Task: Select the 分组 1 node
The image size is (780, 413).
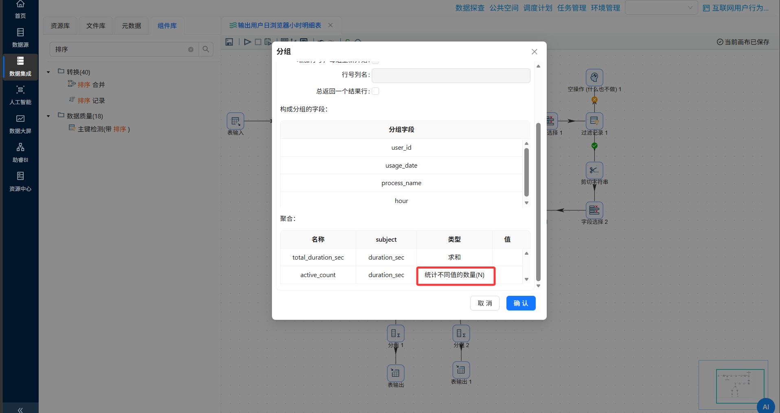Action: 396,333
